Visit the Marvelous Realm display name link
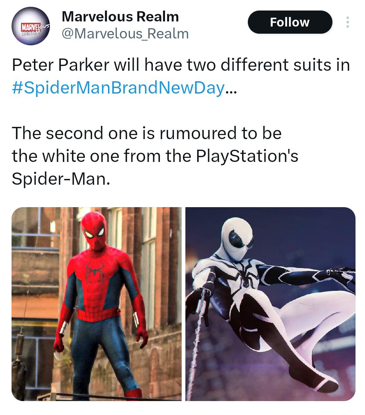The height and width of the screenshot is (415, 365). 120,16
